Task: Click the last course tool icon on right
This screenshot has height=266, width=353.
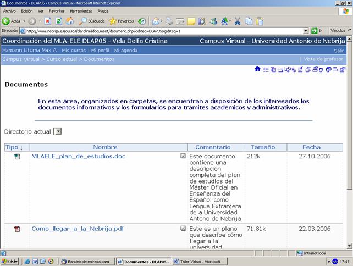Action: [x=343, y=70]
